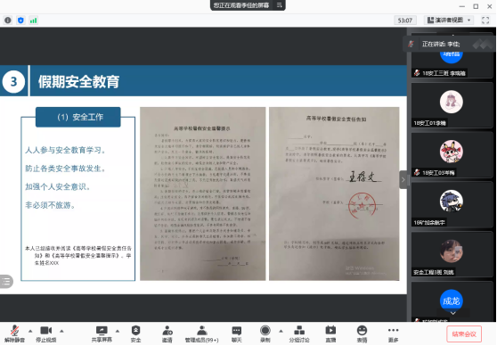Enter fullscreen with the top-right icon
The image size is (497, 346).
[485, 21]
